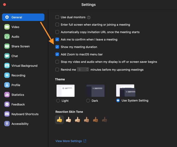Choose the darkest skin tone thumbs-up
Image resolution: width=177 pixels, height=147 pixels.
pyautogui.click(x=104, y=120)
